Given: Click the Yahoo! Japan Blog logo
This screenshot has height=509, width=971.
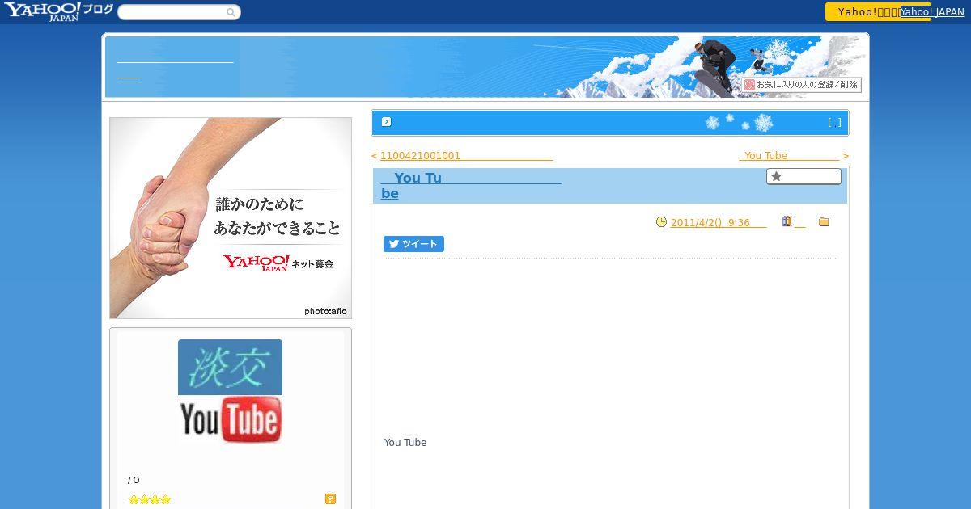Looking at the screenshot, I should pos(58,11).
